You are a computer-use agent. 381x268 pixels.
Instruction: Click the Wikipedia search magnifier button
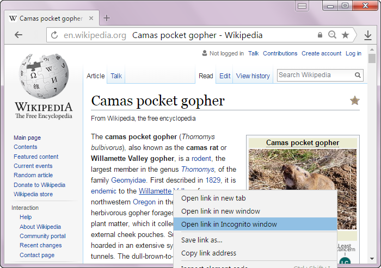coord(358,75)
